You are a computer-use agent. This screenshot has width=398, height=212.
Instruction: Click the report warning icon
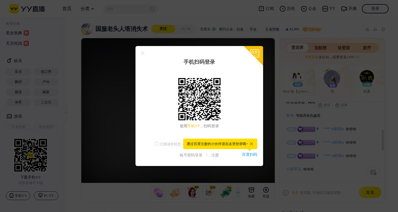click(x=367, y=29)
